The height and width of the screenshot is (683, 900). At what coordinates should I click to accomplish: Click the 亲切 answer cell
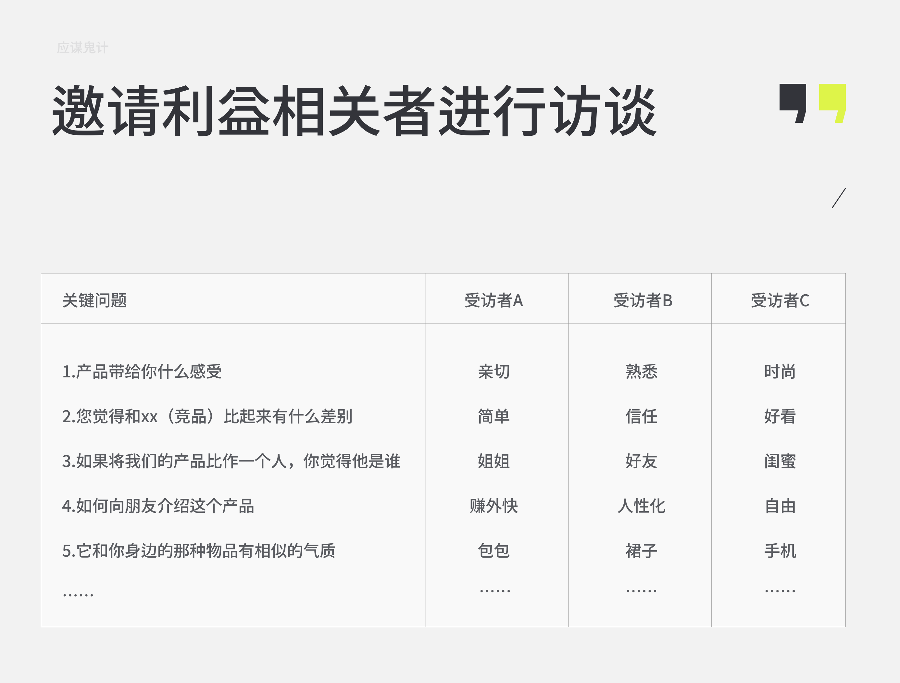pyautogui.click(x=494, y=372)
